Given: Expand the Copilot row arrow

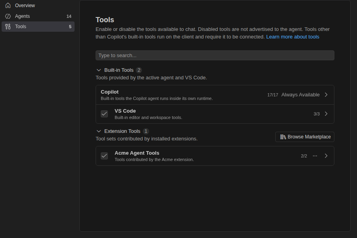Looking at the screenshot, I should pos(326,95).
